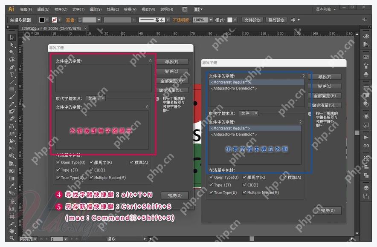Select the Column Graph tool

click(x=12, y=208)
